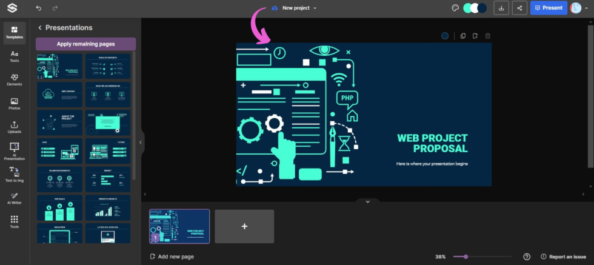
Task: Open the AI Writer tool
Action: coord(14,198)
